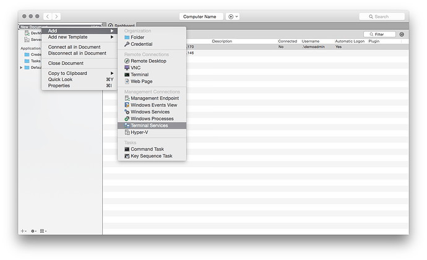Screen dimensions: 427x260
Task: Open the Add new Template submenu
Action: point(68,37)
